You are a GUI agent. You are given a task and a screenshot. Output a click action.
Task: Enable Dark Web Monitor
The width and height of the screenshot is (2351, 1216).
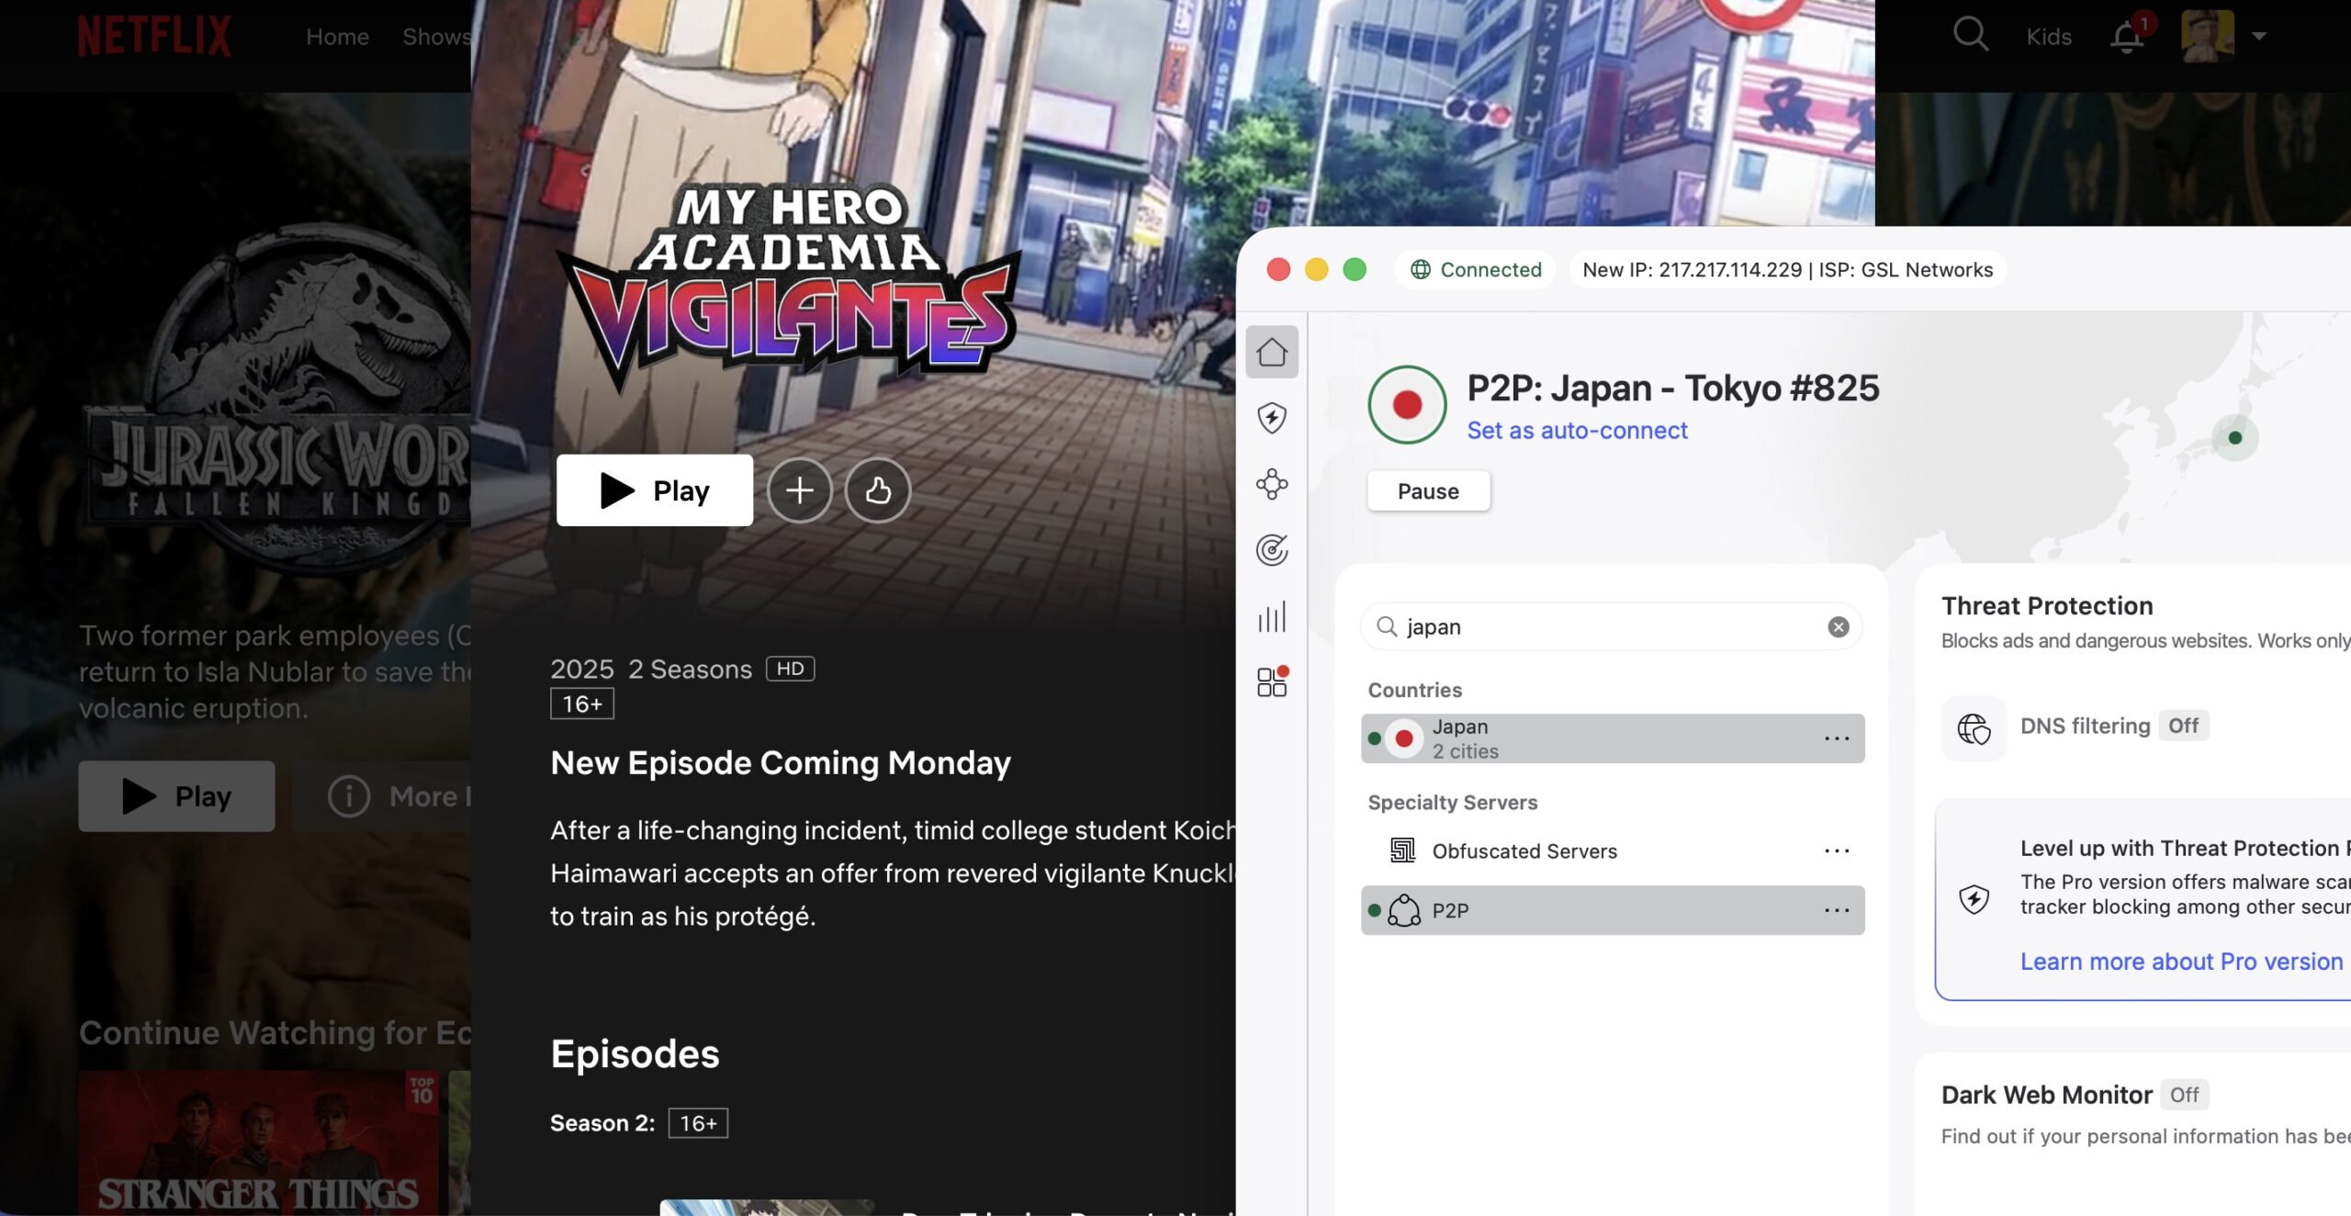2185,1094
